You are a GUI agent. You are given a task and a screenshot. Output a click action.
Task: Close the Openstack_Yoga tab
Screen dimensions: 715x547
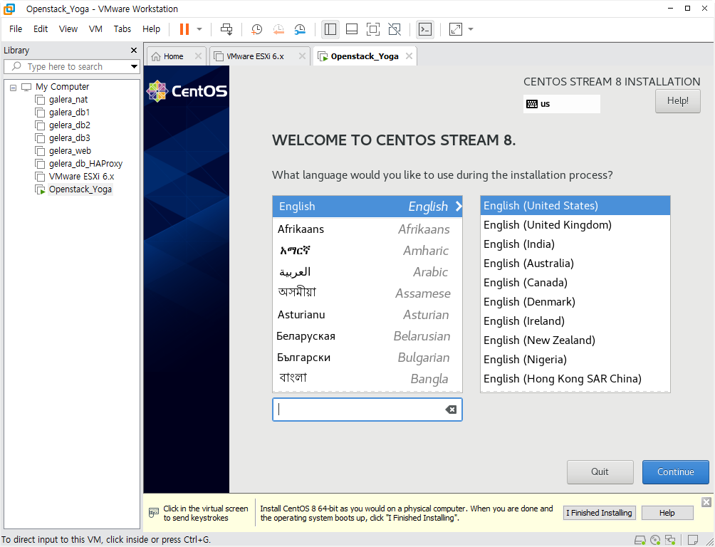(x=409, y=56)
